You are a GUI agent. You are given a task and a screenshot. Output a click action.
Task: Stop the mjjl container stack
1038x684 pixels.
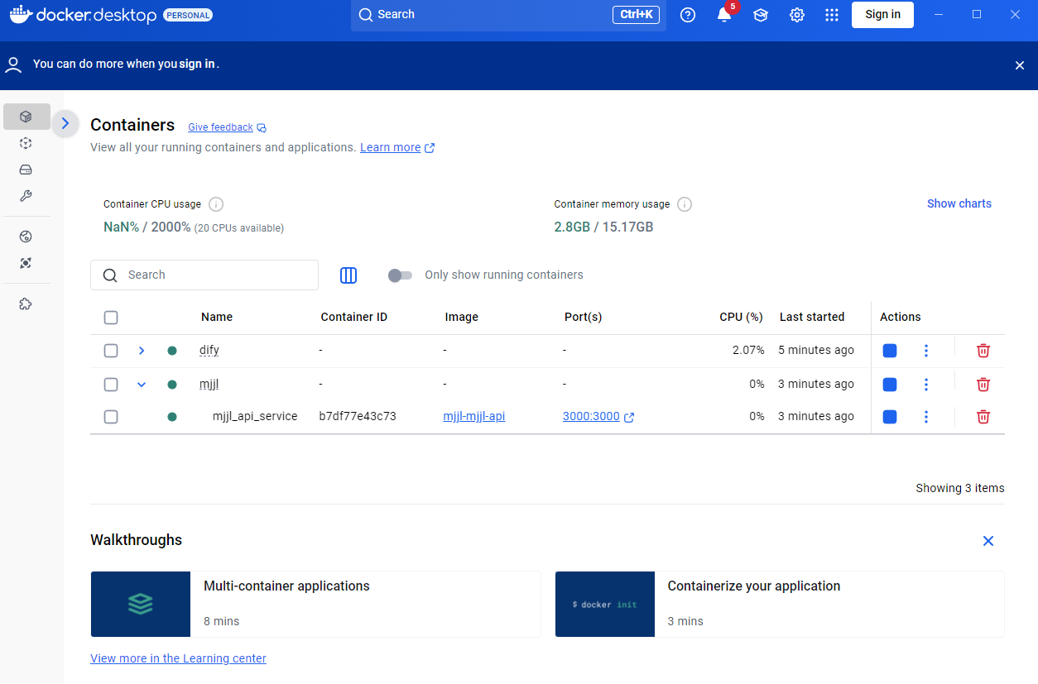(x=890, y=385)
